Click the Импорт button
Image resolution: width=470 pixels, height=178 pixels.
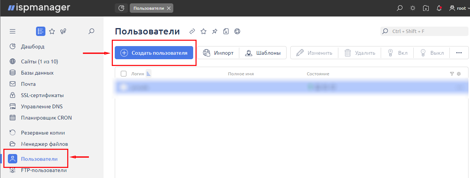[218, 53]
